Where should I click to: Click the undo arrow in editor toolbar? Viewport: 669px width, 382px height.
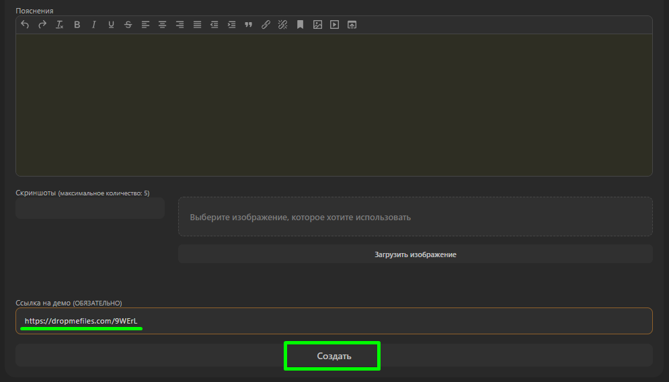(x=25, y=25)
